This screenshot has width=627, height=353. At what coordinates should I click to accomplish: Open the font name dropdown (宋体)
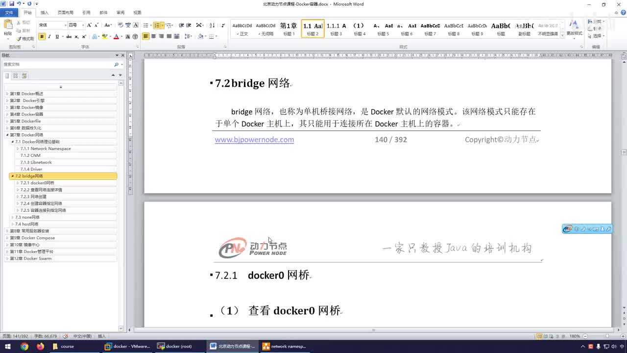(x=65, y=25)
